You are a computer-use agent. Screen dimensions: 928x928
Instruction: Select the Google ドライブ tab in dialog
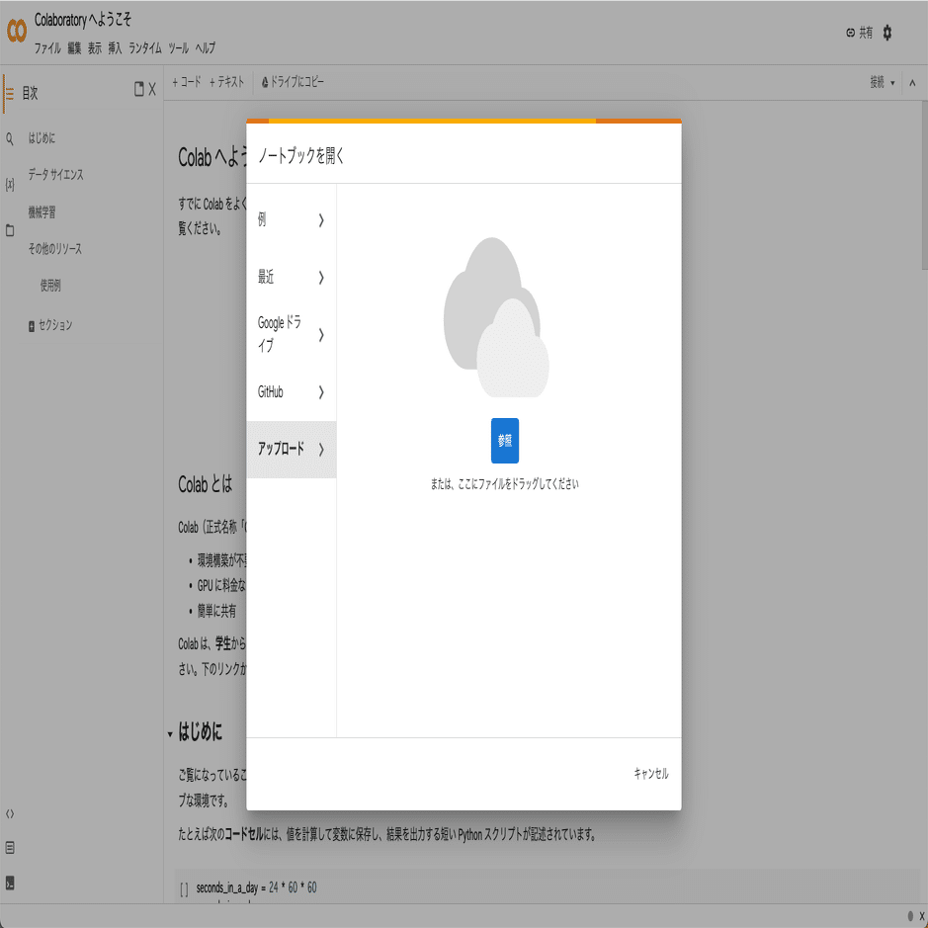[292, 335]
